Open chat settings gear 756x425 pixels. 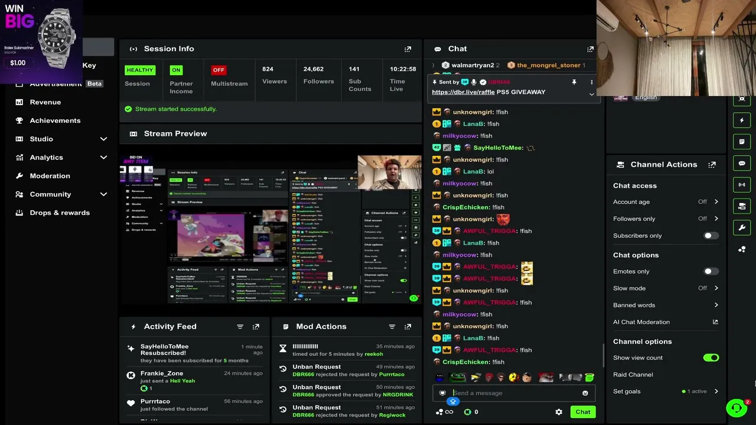tap(559, 412)
